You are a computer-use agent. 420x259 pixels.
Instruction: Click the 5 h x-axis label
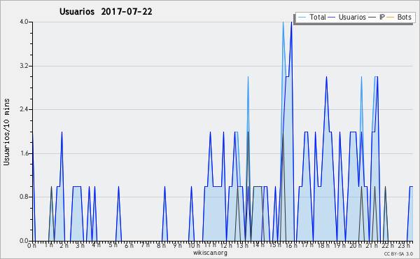pos(113,245)
